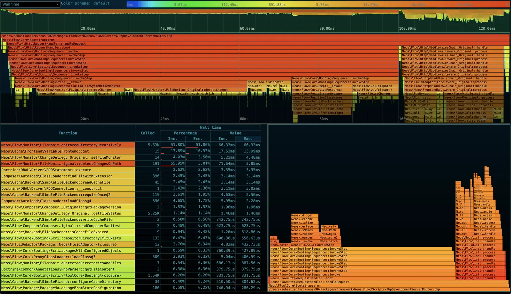Viewport: 511px width, 294px height.
Task: Click the color scale gradient at 891.88us
Action: coord(277,4)
